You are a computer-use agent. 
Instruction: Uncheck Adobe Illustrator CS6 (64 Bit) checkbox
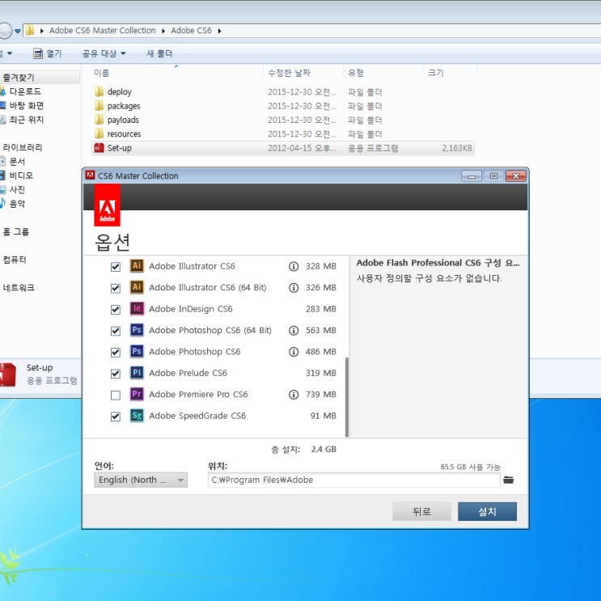(x=116, y=288)
